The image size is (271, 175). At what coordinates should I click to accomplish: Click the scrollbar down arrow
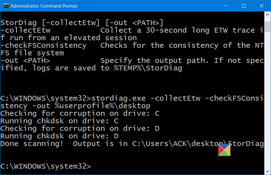(267, 171)
